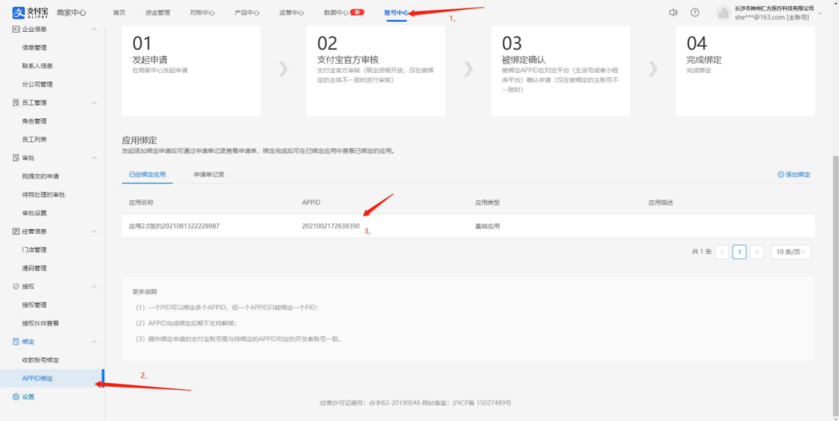Open 待我处理的审批 in sidebar

tap(44, 194)
